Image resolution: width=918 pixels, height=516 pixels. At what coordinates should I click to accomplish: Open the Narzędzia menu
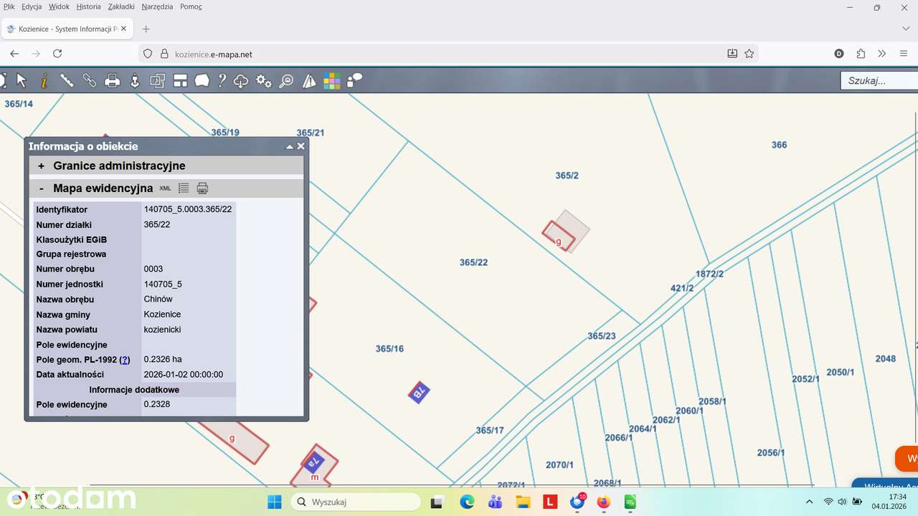tap(157, 6)
